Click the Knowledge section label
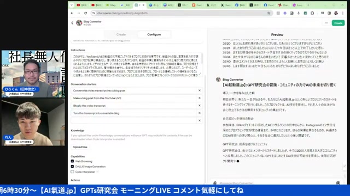 coord(78,131)
